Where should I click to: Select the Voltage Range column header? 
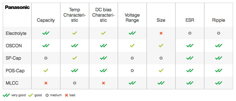coord(132,18)
